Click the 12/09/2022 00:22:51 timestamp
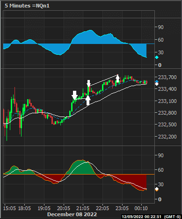182x219 pixels. point(141,217)
